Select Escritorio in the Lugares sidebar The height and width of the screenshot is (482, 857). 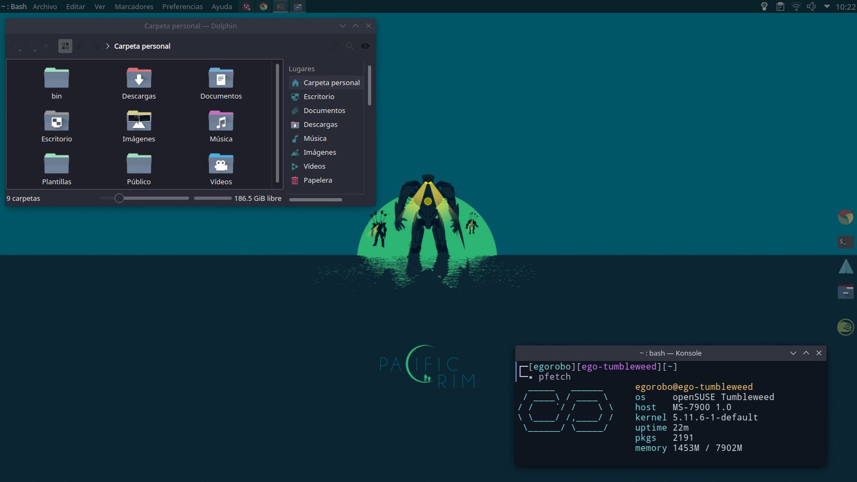[319, 97]
